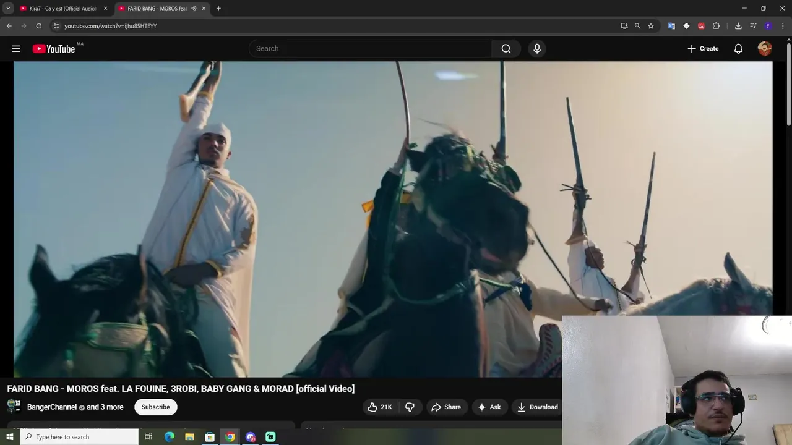Close the Kira7 tab
Viewport: 792px width, 445px height.
click(x=105, y=9)
